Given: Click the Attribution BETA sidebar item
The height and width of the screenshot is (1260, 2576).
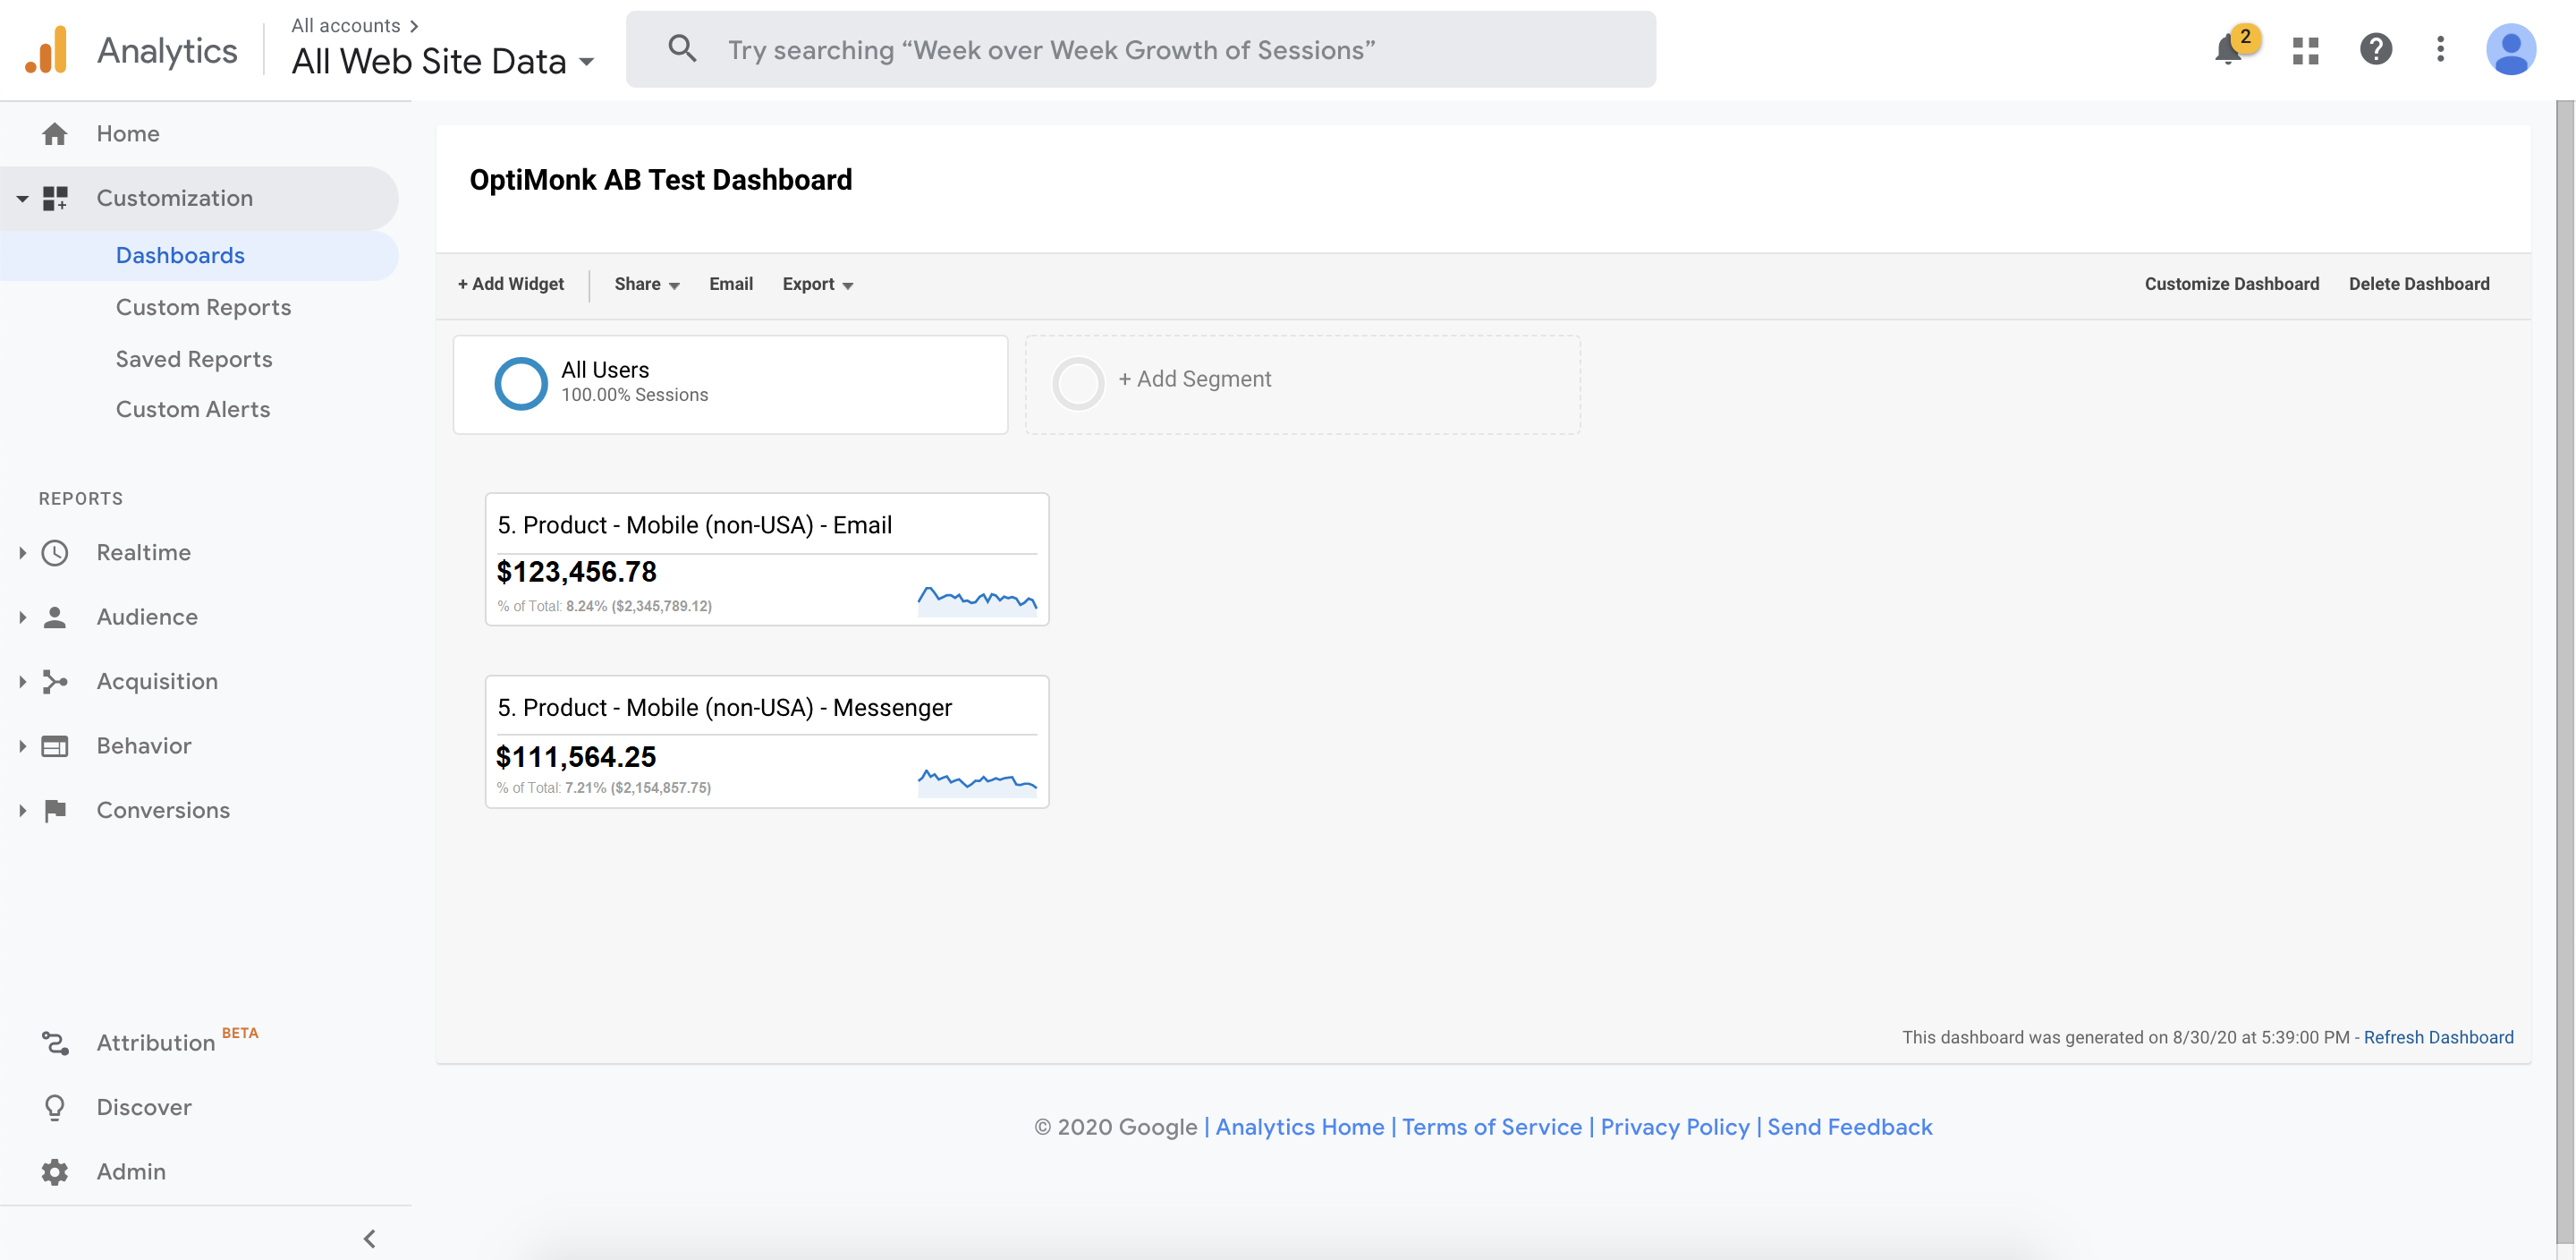Looking at the screenshot, I should [x=177, y=1043].
